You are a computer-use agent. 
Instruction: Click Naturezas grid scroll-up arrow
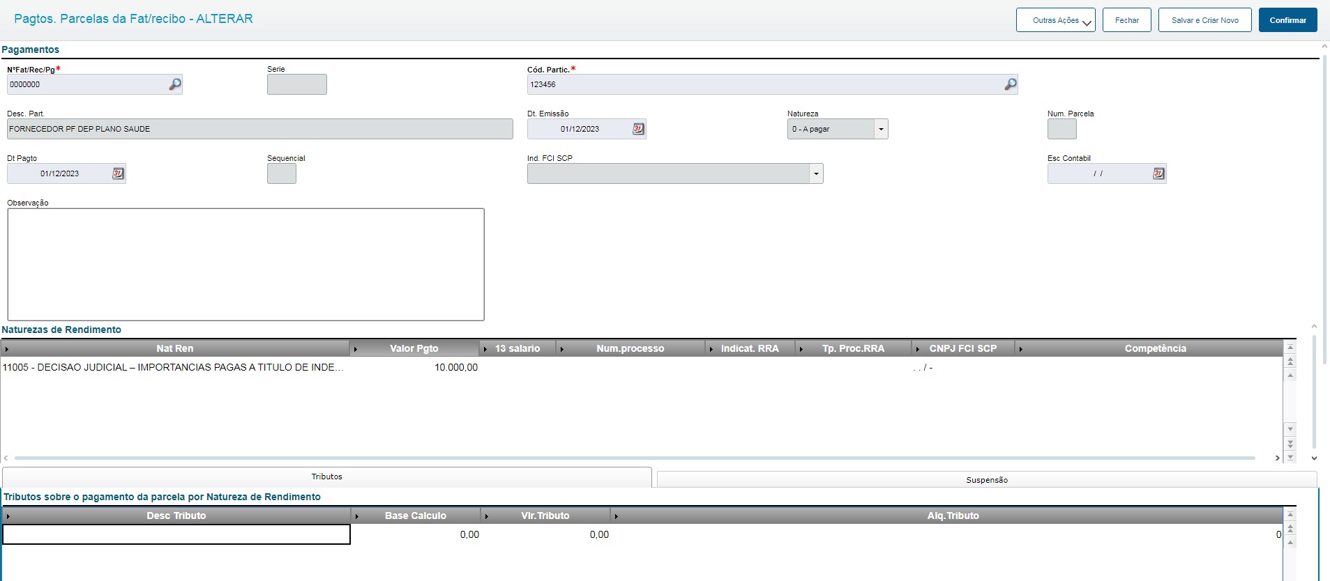[x=1290, y=375]
